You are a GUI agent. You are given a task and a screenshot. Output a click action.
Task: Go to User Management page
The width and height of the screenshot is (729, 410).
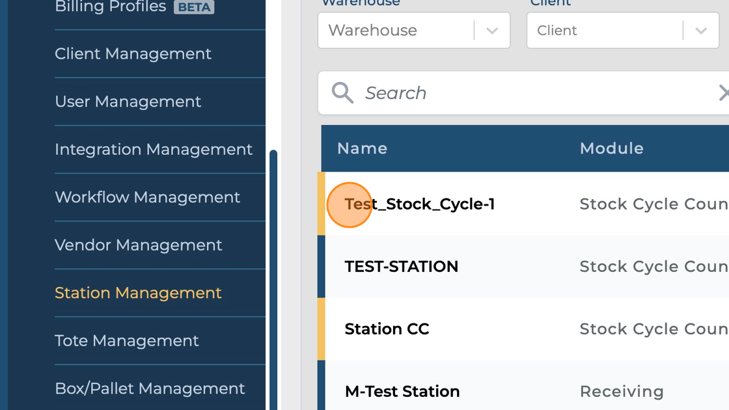(128, 102)
